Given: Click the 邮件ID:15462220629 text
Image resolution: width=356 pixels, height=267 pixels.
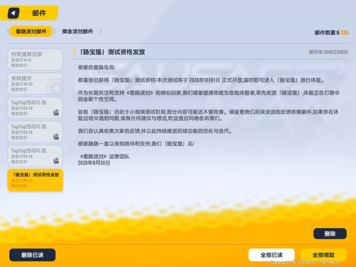Looking at the screenshot, I should pyautogui.click(x=328, y=52).
